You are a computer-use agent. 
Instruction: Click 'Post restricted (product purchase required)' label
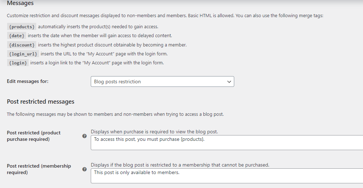tap(34, 136)
